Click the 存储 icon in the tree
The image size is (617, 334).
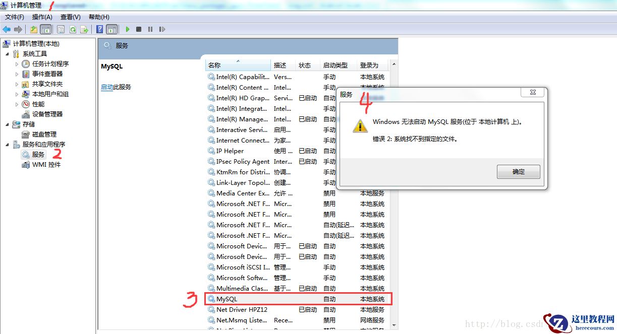16,124
